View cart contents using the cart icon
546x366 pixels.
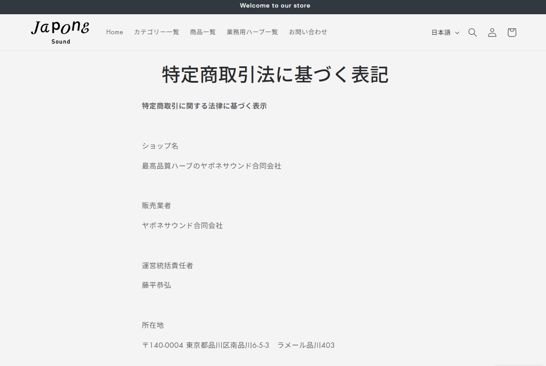point(511,32)
